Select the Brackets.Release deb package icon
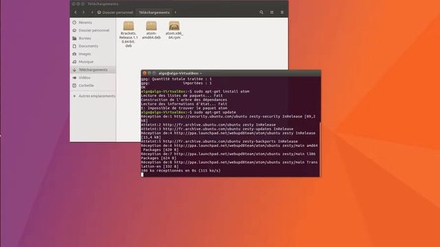This screenshot has height=247, width=440. 129,26
